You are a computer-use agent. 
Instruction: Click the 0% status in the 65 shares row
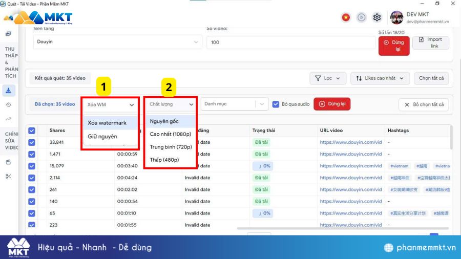click(263, 213)
